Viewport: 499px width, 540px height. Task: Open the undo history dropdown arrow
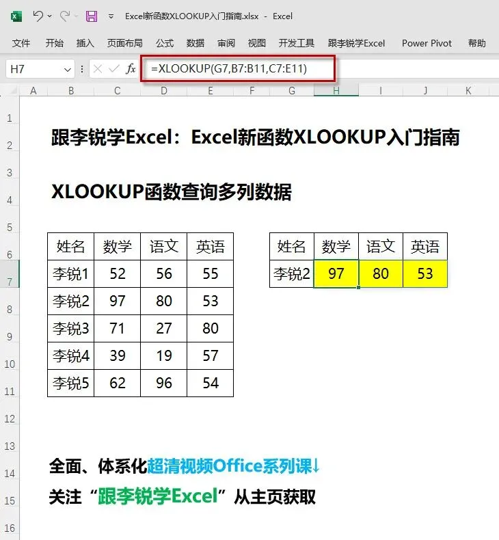(50, 16)
